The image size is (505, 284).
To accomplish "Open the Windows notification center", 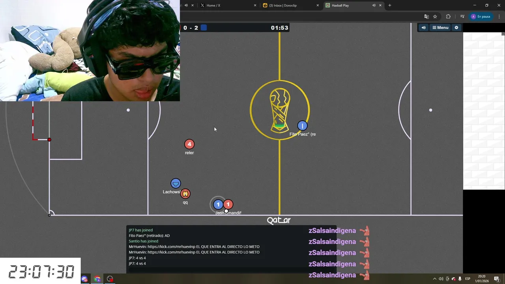I will click(x=497, y=279).
